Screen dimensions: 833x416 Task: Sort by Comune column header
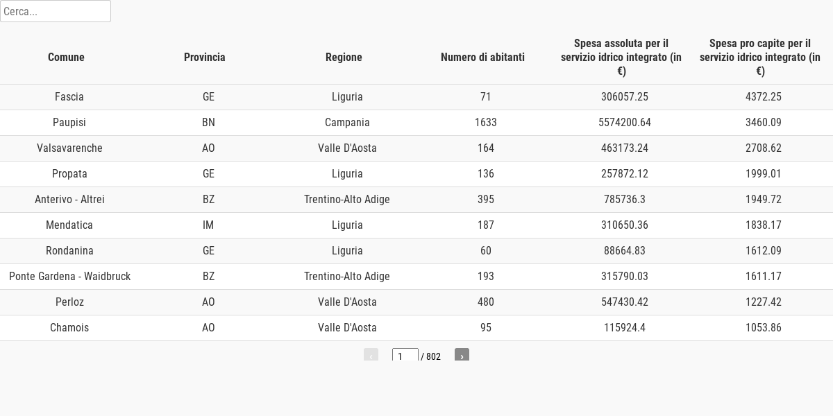tap(66, 57)
